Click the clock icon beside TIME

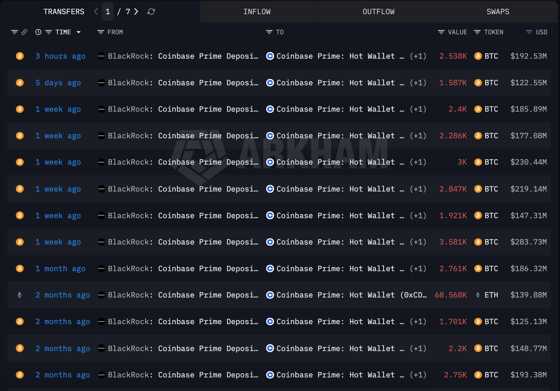click(38, 32)
